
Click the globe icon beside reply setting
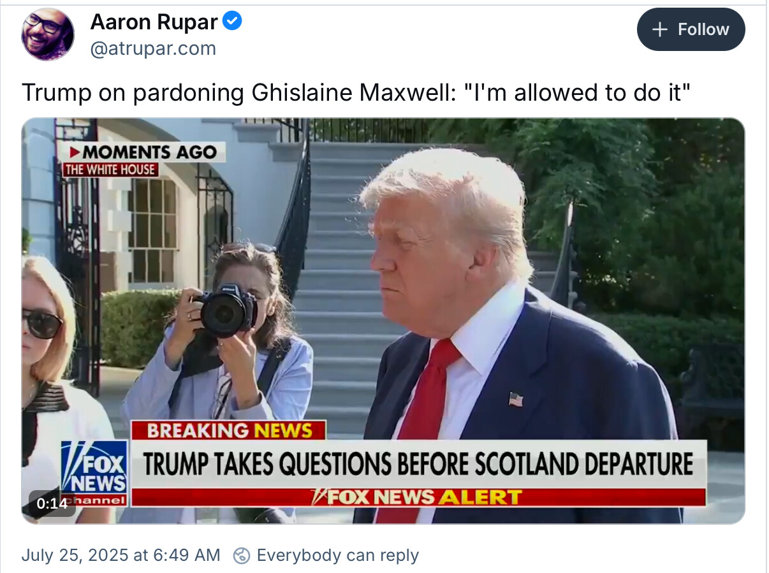(x=241, y=555)
